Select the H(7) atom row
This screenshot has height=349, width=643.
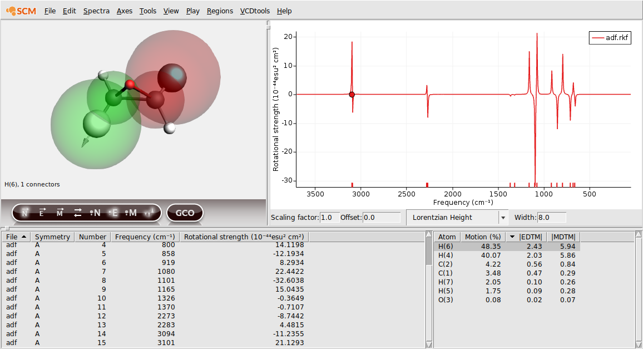(507, 282)
